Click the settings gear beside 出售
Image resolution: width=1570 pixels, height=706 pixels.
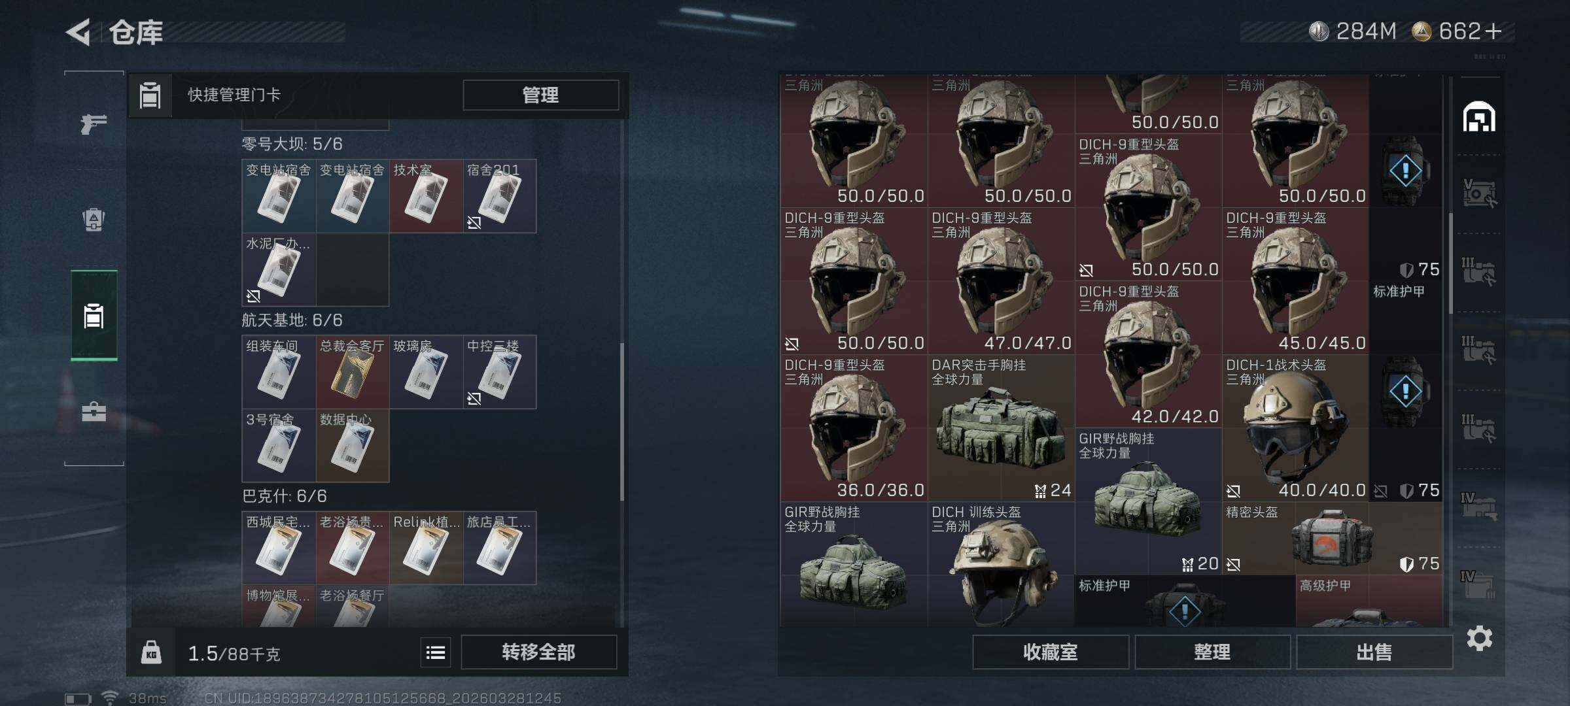point(1480,638)
